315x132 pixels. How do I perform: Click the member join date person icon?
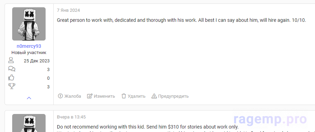tap(11, 60)
